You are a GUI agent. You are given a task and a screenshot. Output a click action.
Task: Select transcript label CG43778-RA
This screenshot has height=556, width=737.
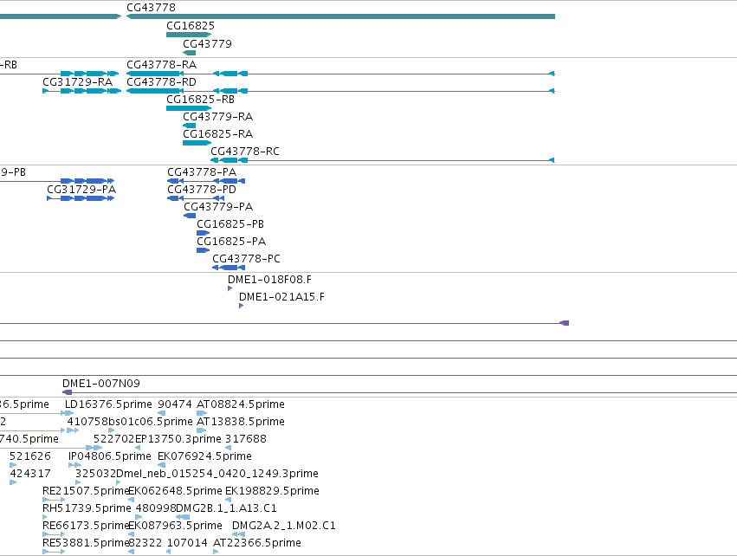click(161, 64)
